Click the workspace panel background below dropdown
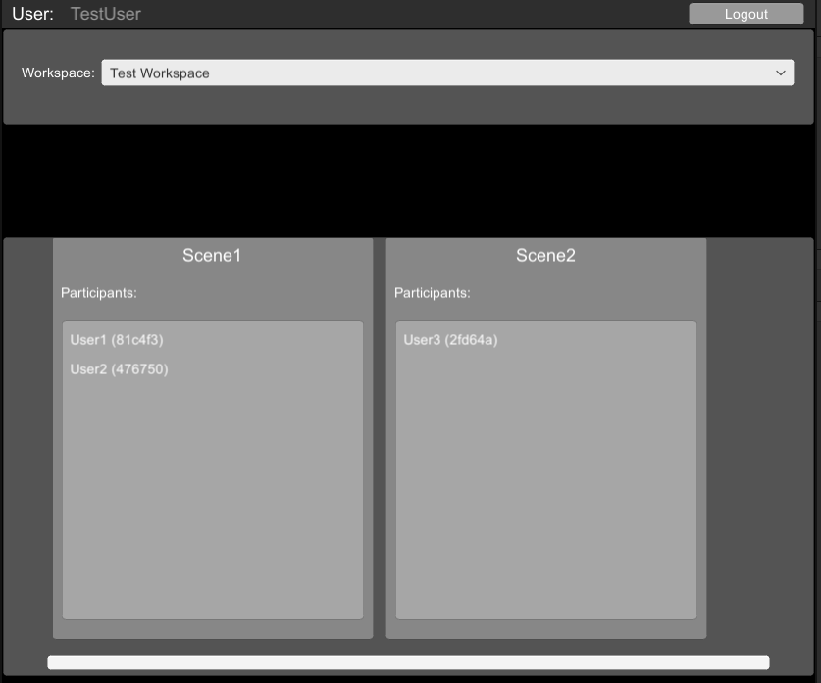 tap(410, 106)
